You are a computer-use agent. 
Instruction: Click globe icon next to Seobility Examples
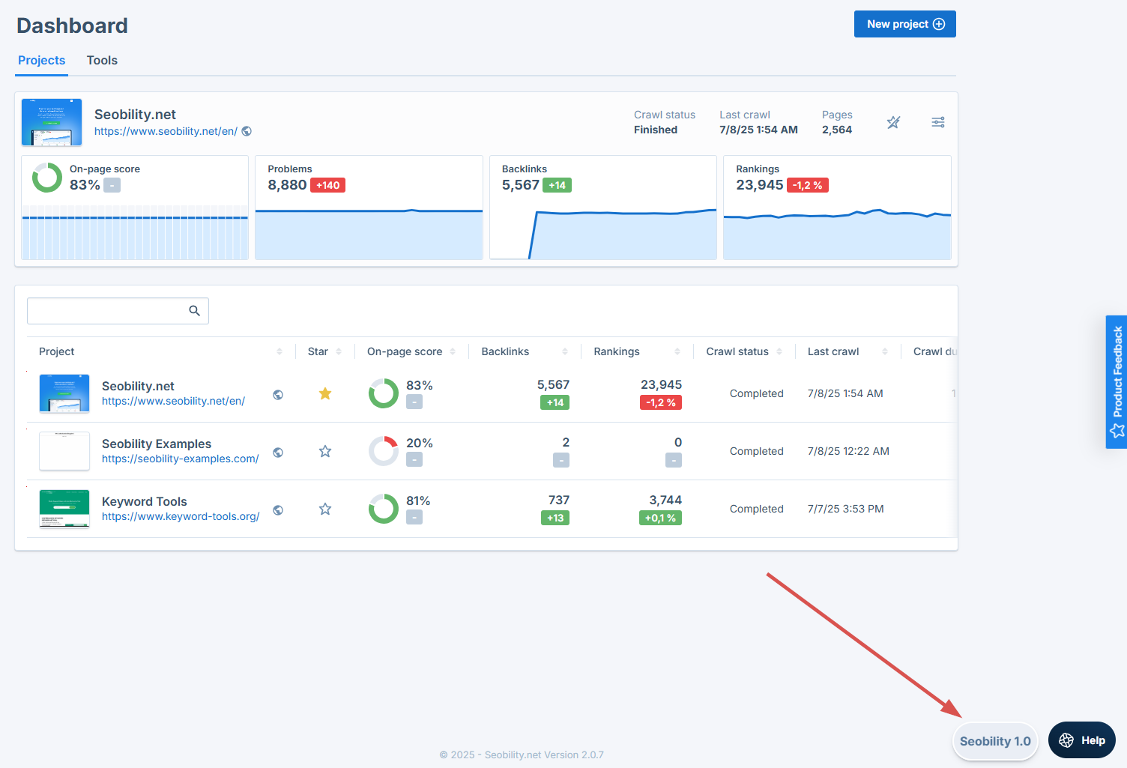tap(278, 453)
